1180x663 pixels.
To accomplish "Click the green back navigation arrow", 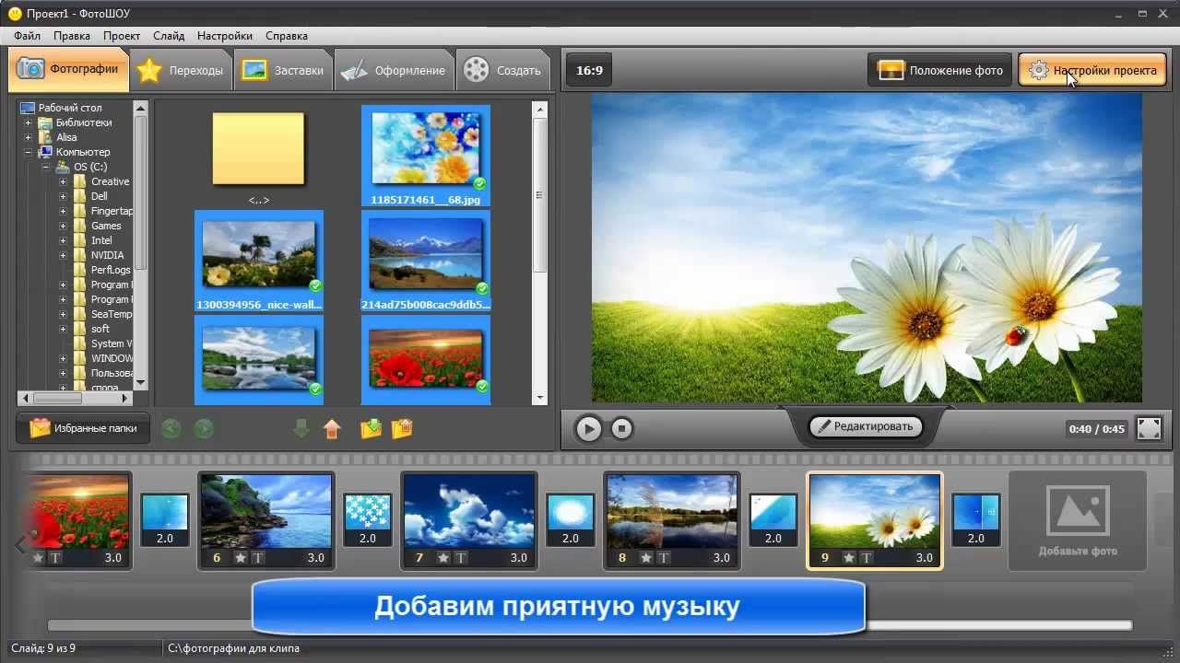I will (171, 428).
